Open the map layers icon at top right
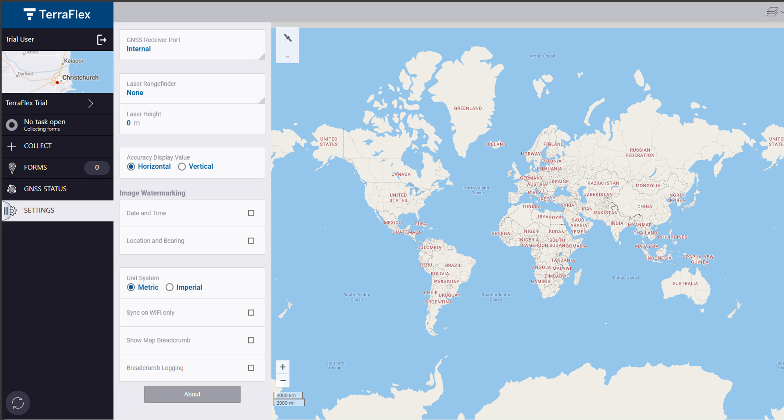Screen dimensions: 784x420 coord(772,12)
